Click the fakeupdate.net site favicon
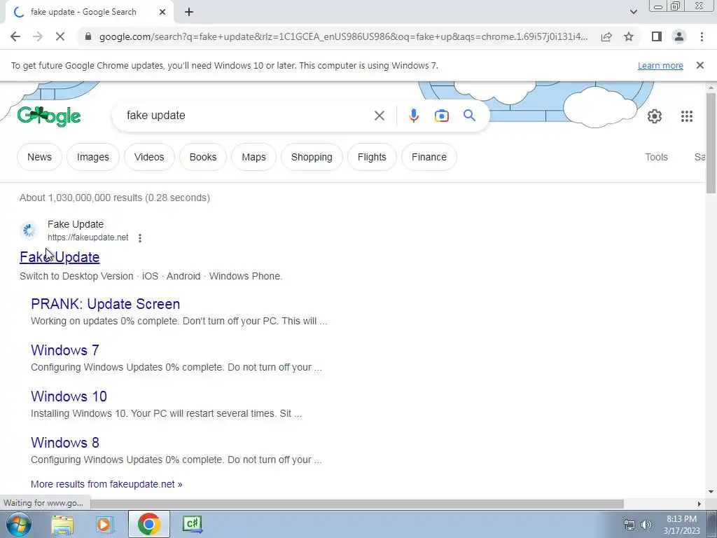 (29, 230)
